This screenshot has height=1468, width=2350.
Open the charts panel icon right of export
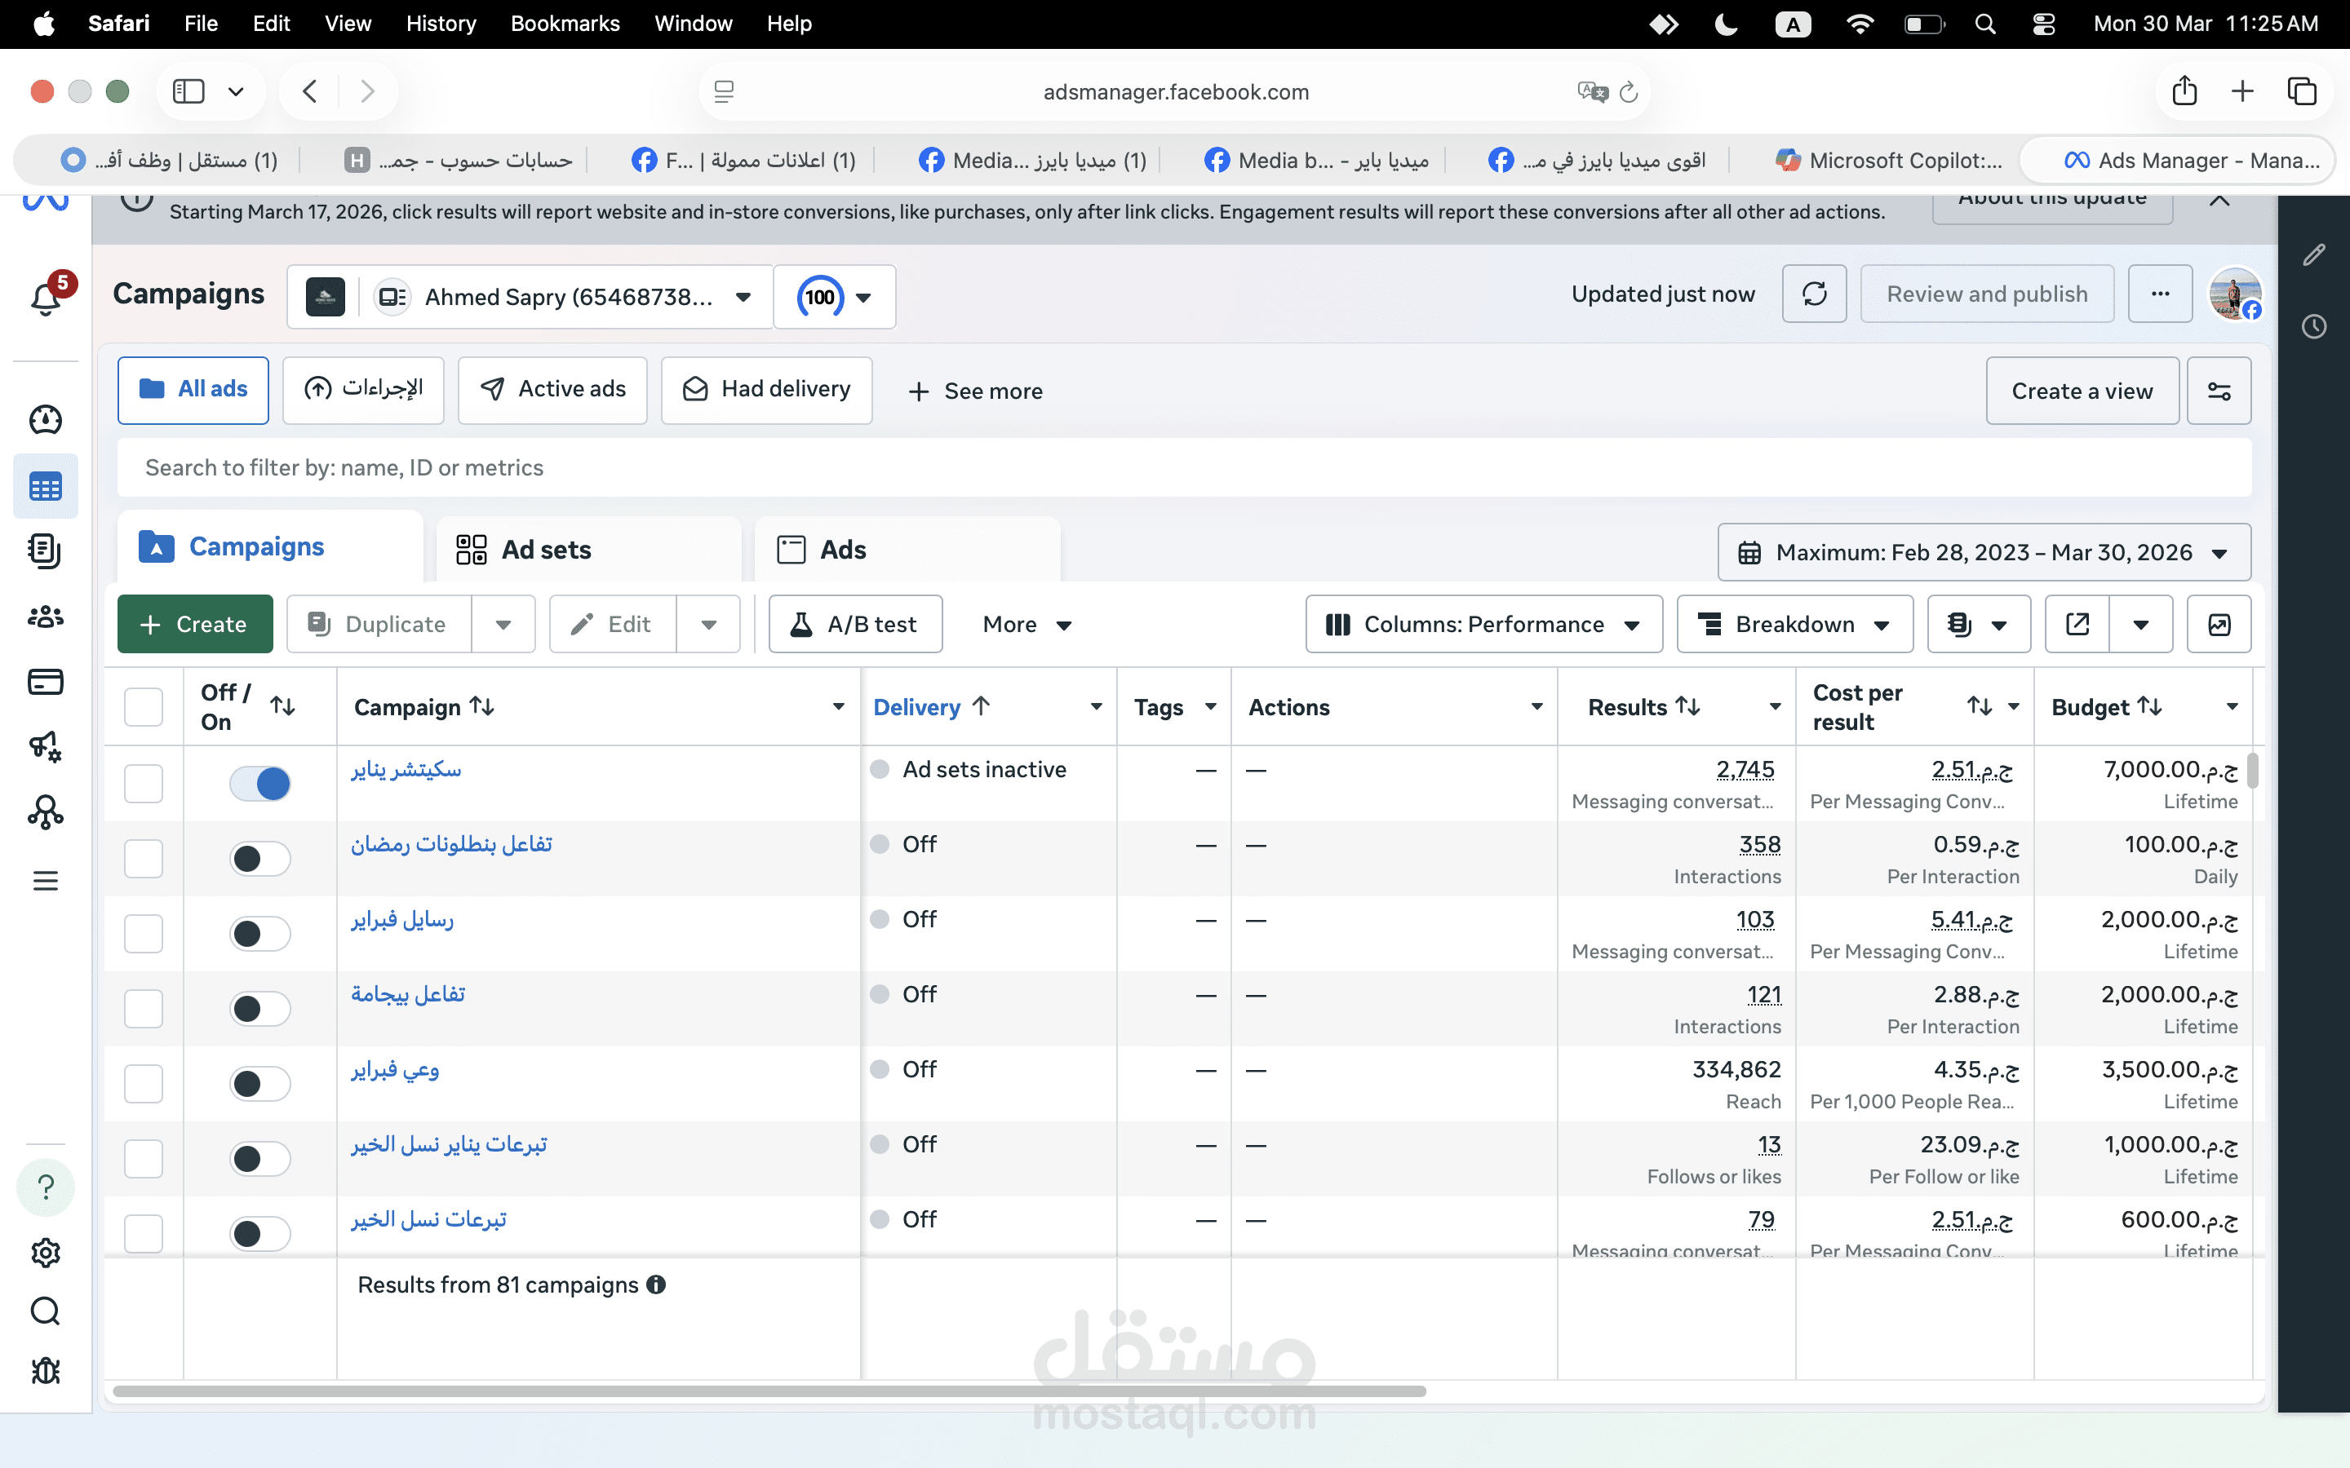coord(2219,624)
